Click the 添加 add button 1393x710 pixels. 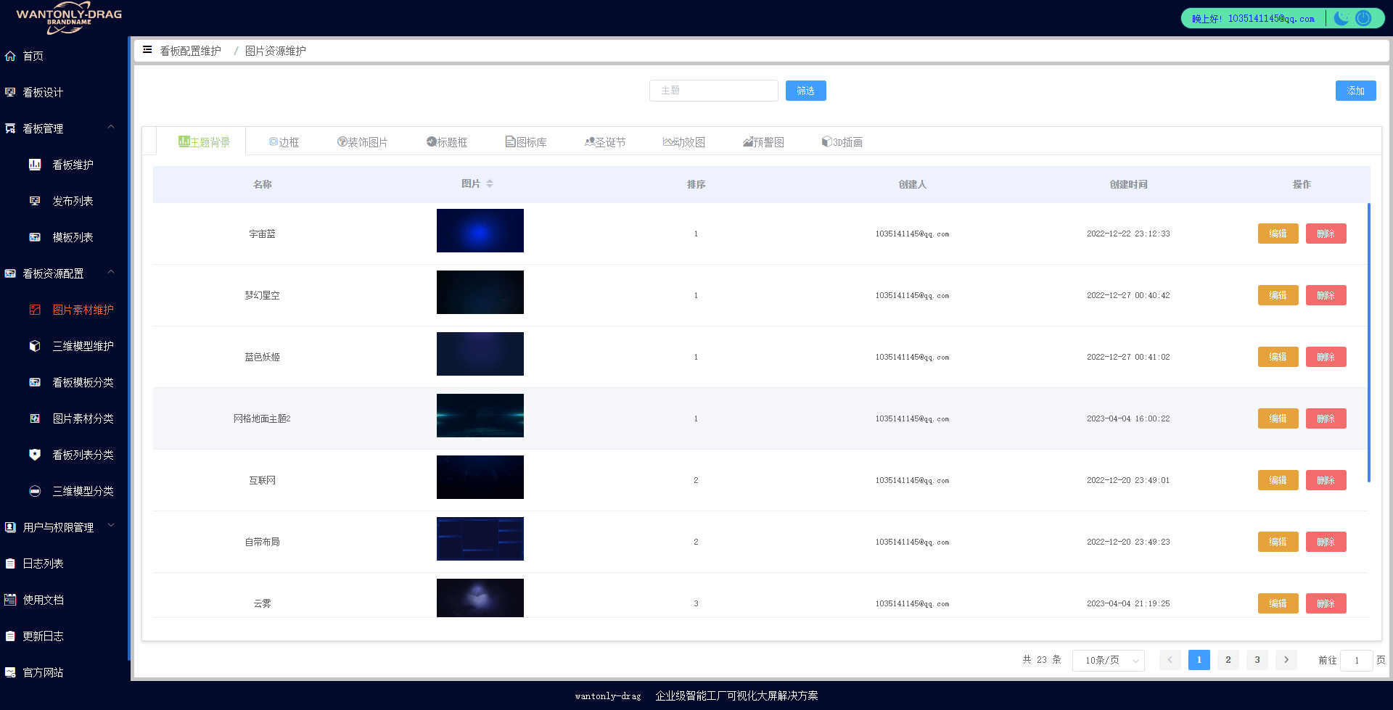(x=1355, y=91)
